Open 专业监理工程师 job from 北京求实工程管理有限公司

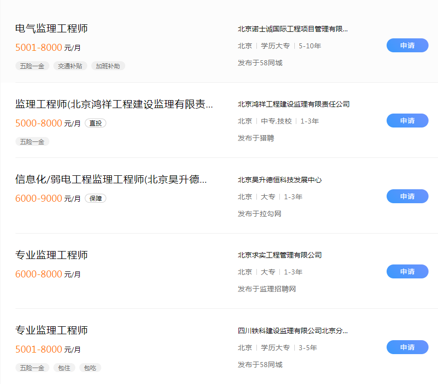click(x=51, y=255)
